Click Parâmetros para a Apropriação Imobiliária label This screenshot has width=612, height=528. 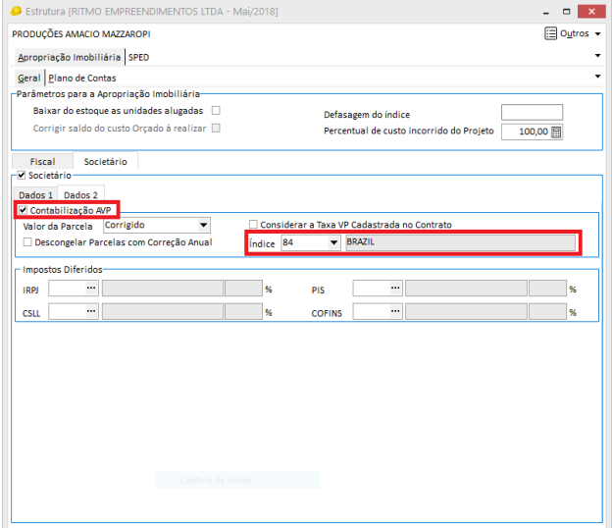108,94
